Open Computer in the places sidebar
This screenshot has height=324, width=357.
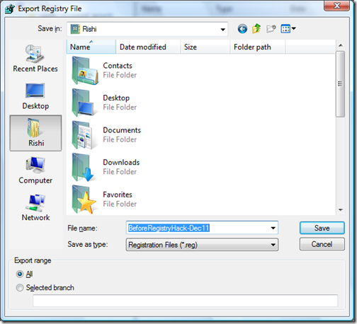pyautogui.click(x=35, y=170)
